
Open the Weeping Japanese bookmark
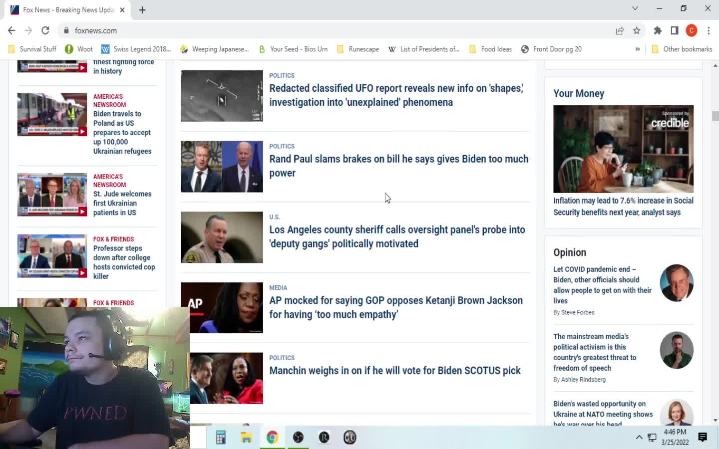(214, 49)
